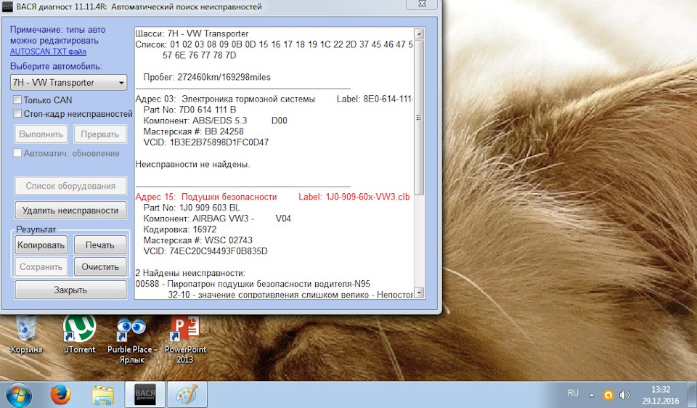Click the Закрыть button

point(70,290)
